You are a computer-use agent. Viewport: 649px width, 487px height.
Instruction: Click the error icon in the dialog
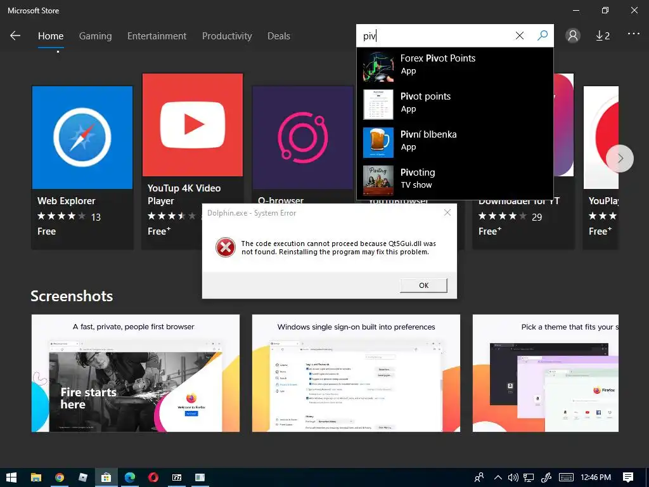(225, 247)
